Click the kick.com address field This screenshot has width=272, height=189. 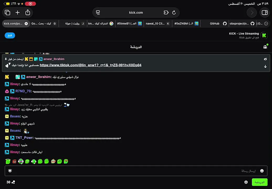tap(136, 13)
